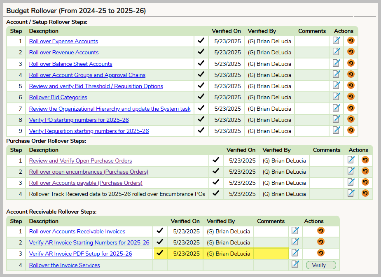Edit comments for Organizational Hierarchy step
381x277 pixels.
coord(336,108)
